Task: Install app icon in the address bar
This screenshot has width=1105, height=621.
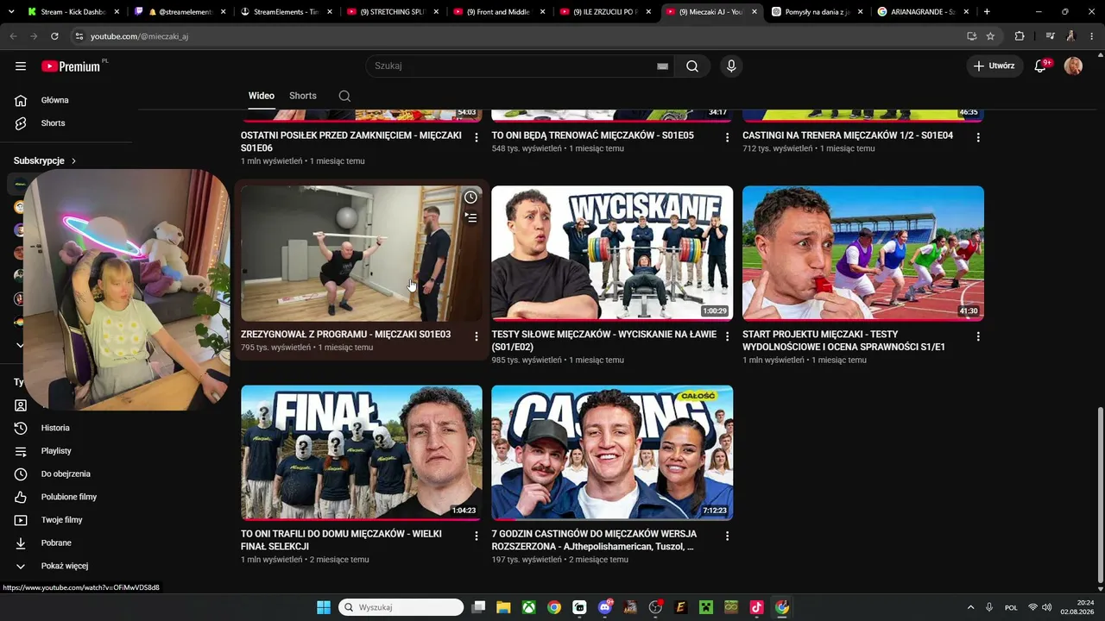Action: [971, 36]
